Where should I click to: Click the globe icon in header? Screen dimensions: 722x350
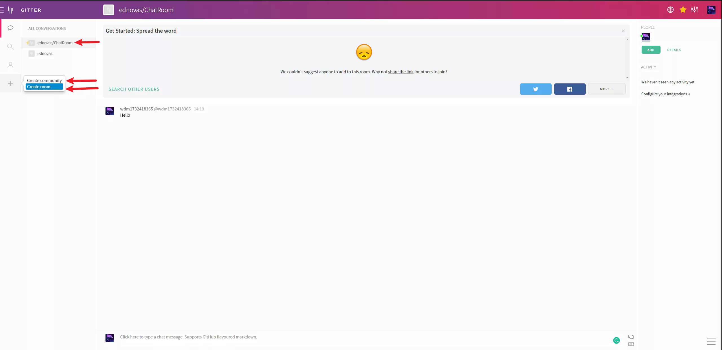pos(670,10)
